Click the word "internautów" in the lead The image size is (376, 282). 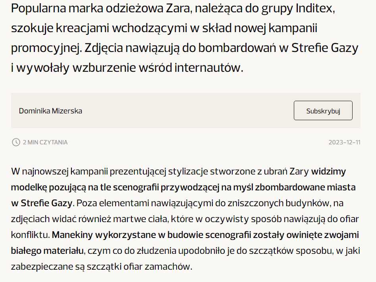coord(208,67)
